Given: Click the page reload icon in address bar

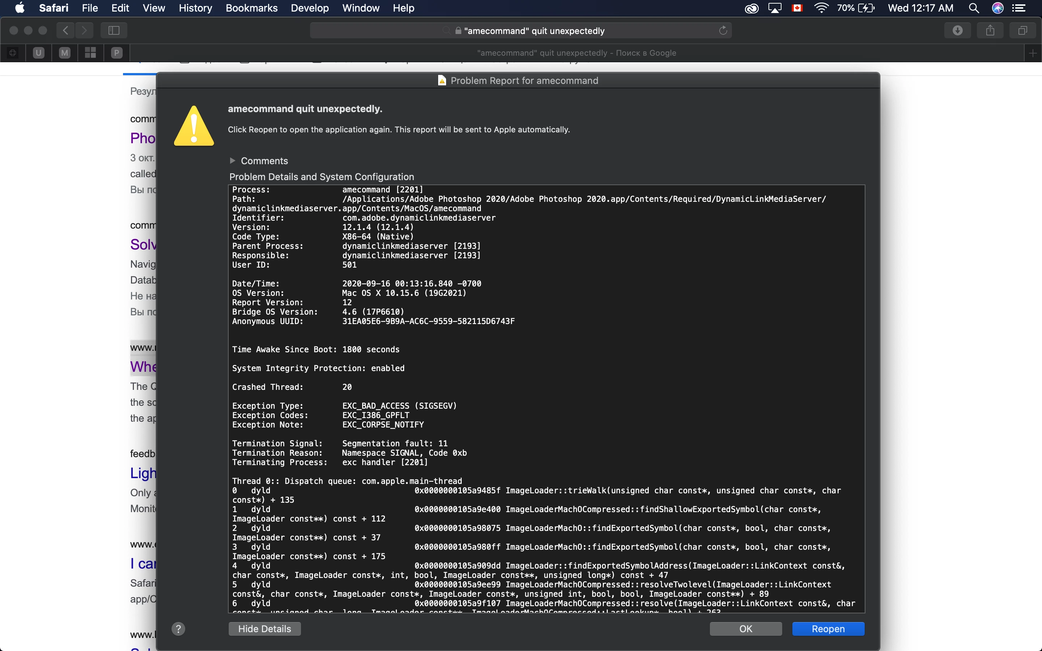Looking at the screenshot, I should pos(723,30).
